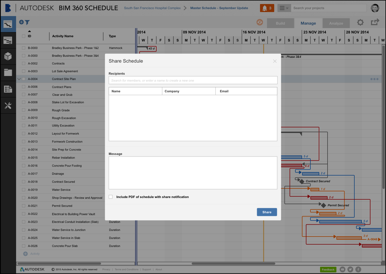386x274 pixels.
Task: Click the Activity Name column header
Action: click(63, 36)
